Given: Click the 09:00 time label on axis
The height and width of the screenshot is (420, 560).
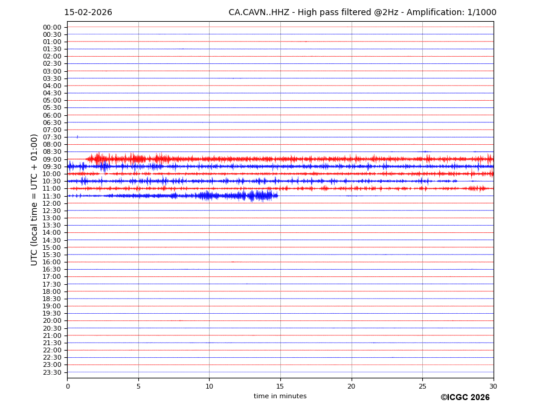Looking at the screenshot, I should tap(52, 159).
